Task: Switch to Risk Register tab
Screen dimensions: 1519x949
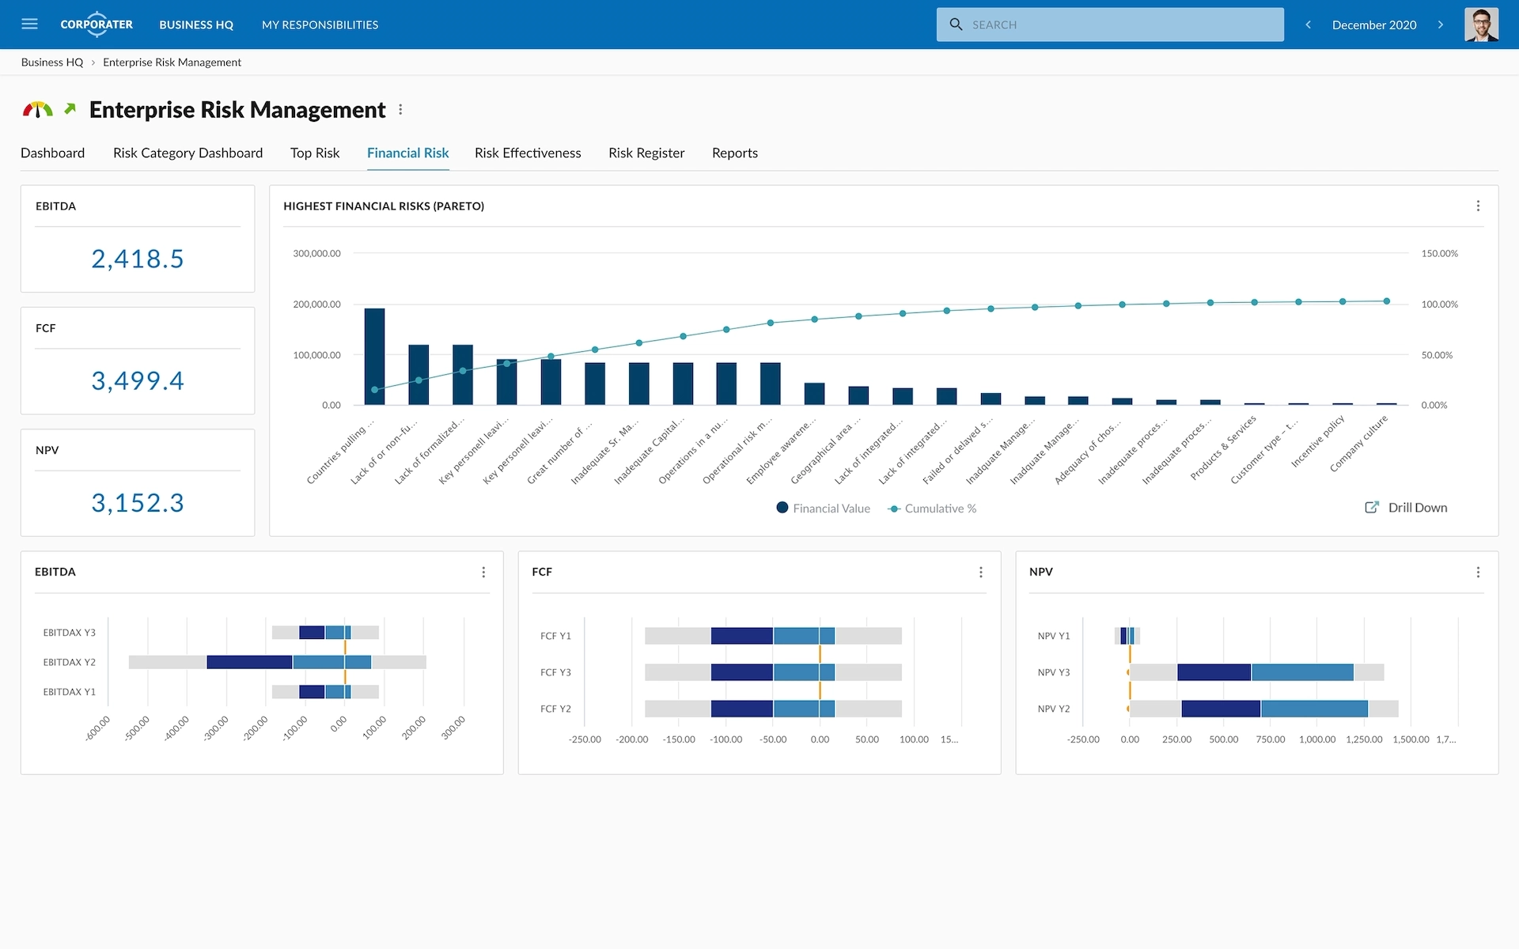Action: click(646, 153)
